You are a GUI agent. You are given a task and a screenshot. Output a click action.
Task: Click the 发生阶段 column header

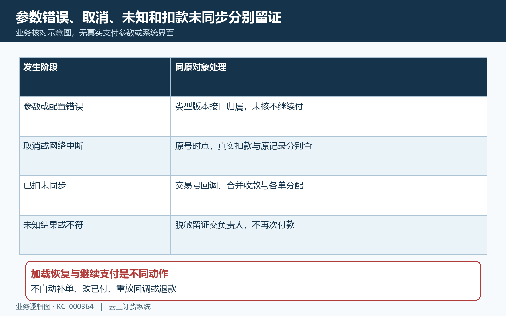pyautogui.click(x=95, y=77)
